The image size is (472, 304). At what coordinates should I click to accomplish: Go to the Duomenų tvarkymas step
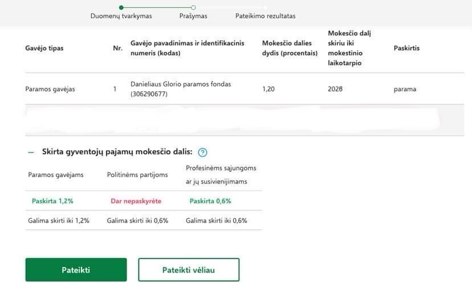pos(121,16)
